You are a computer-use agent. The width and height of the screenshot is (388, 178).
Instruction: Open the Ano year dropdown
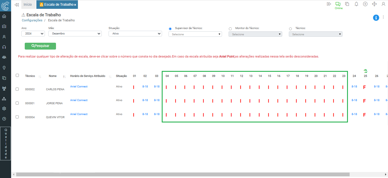pyautogui.click(x=33, y=34)
